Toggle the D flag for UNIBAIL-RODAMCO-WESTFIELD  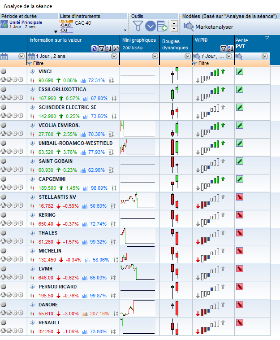[x=21, y=151]
